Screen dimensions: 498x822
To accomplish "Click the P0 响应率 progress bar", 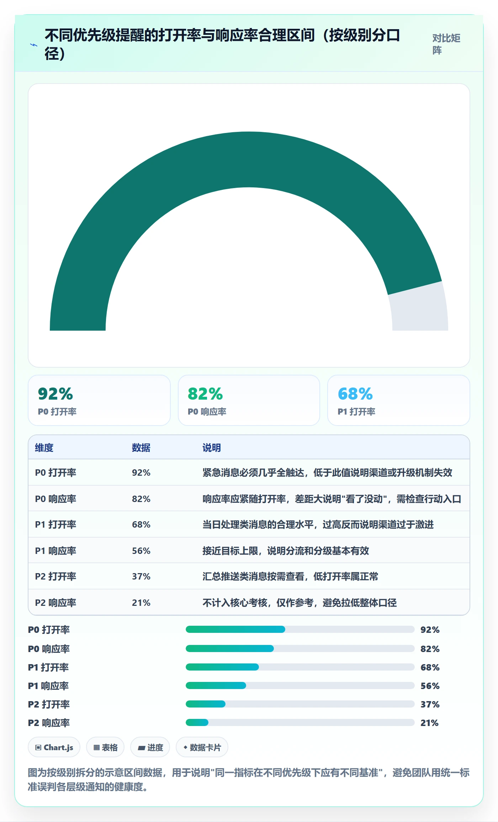I will 300,648.
